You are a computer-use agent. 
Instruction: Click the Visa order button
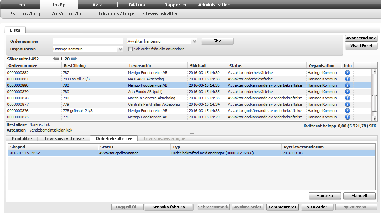coord(317,207)
